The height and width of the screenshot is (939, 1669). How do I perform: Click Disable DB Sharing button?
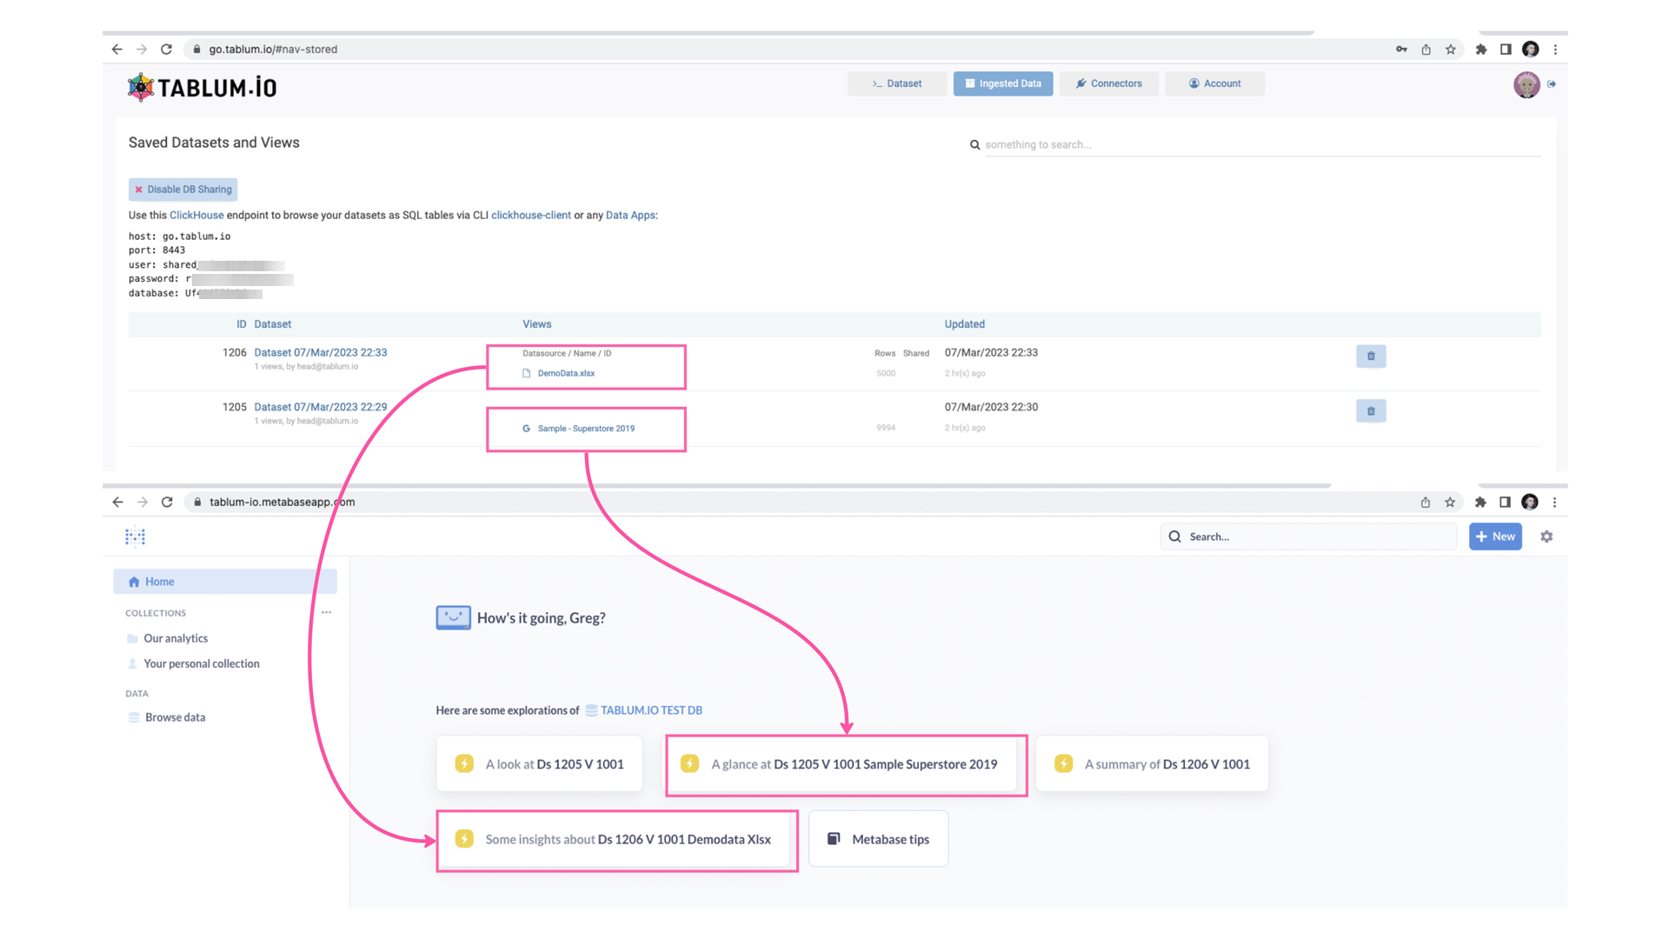click(x=183, y=190)
